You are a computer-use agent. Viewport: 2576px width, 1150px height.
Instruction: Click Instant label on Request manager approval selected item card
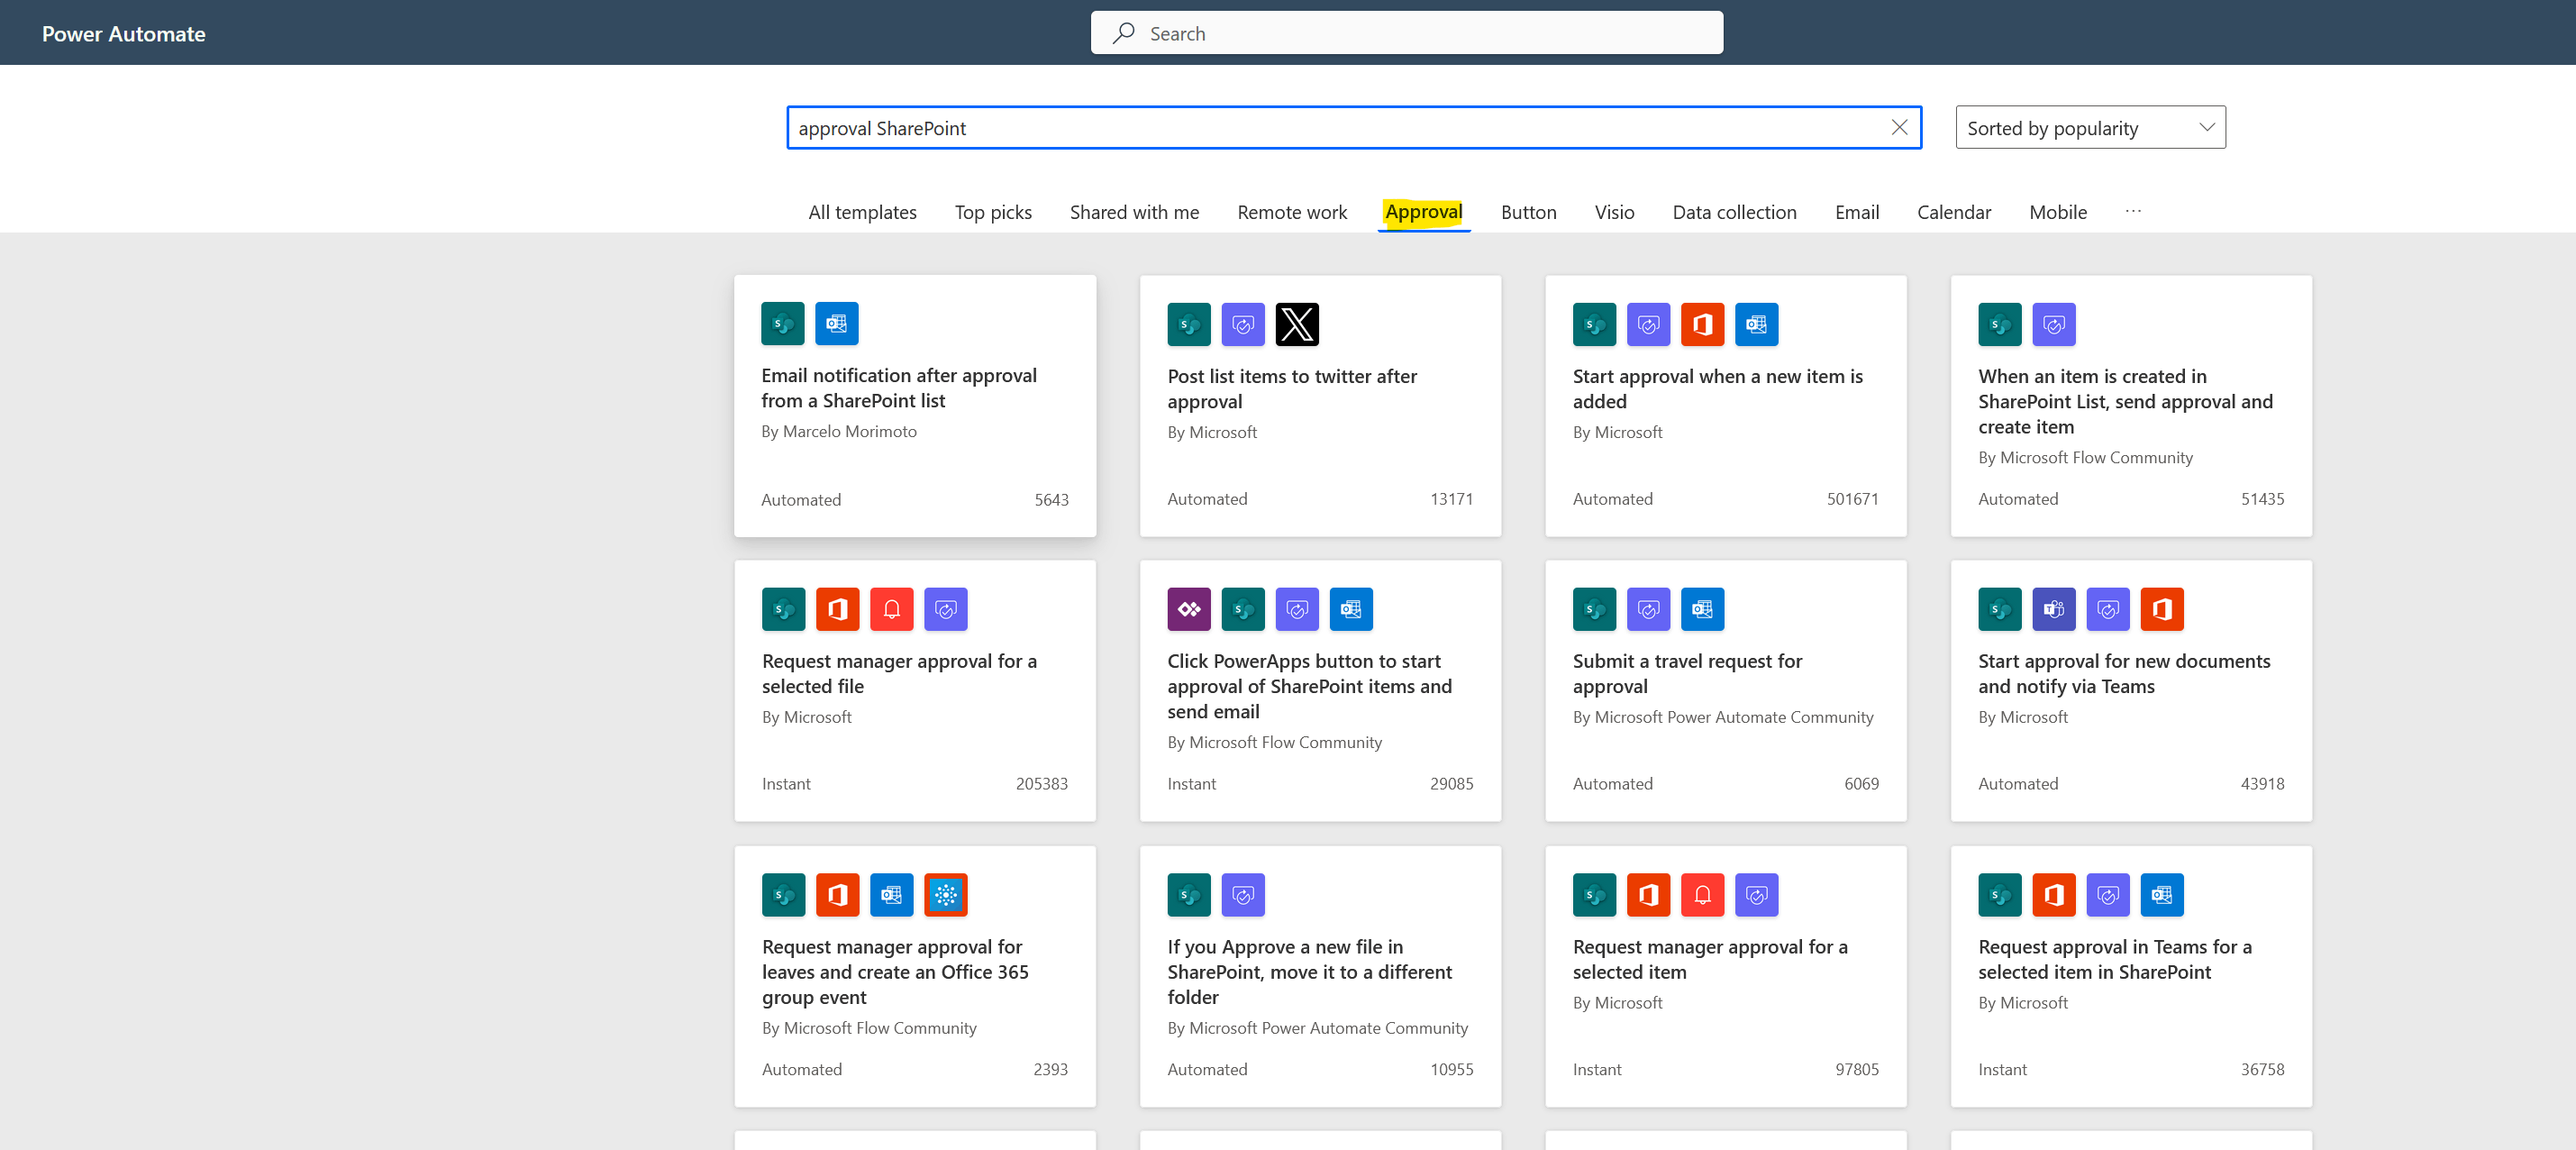1597,1069
